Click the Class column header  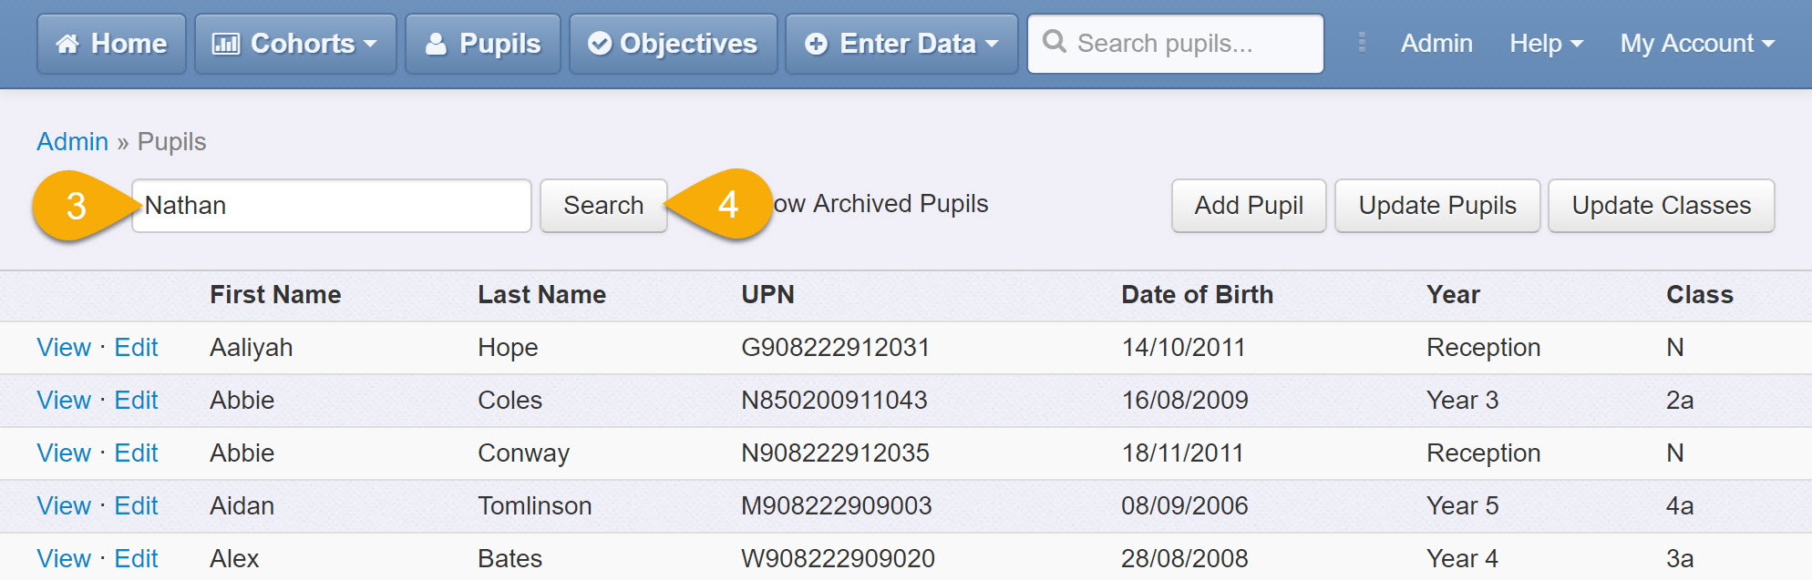pyautogui.click(x=1700, y=295)
